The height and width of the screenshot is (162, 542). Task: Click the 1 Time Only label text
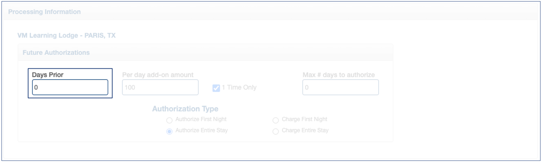coord(239,87)
